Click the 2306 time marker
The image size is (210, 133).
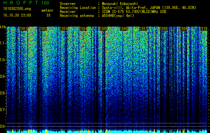[x=123, y=29]
